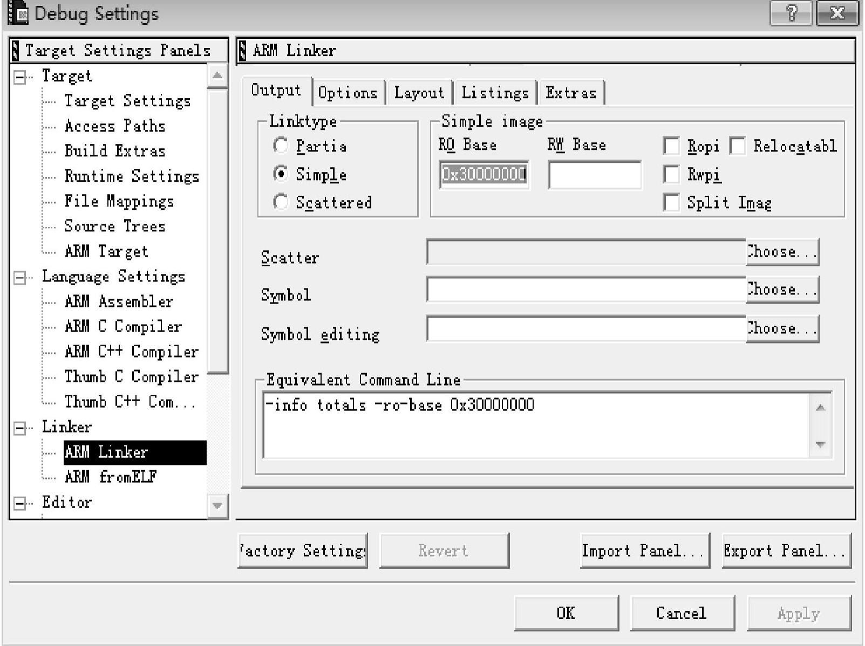Select Runtime Settings in the tree
Viewport: 865px width, 646px height.
132,176
